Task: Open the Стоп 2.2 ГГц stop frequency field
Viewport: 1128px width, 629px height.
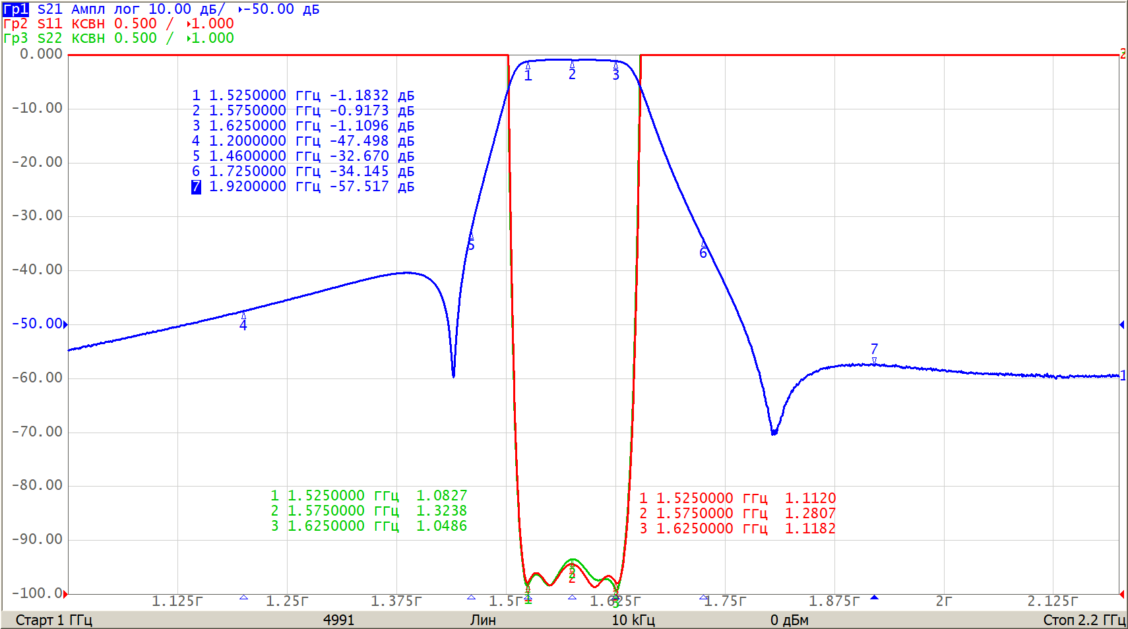Action: pos(1084,620)
